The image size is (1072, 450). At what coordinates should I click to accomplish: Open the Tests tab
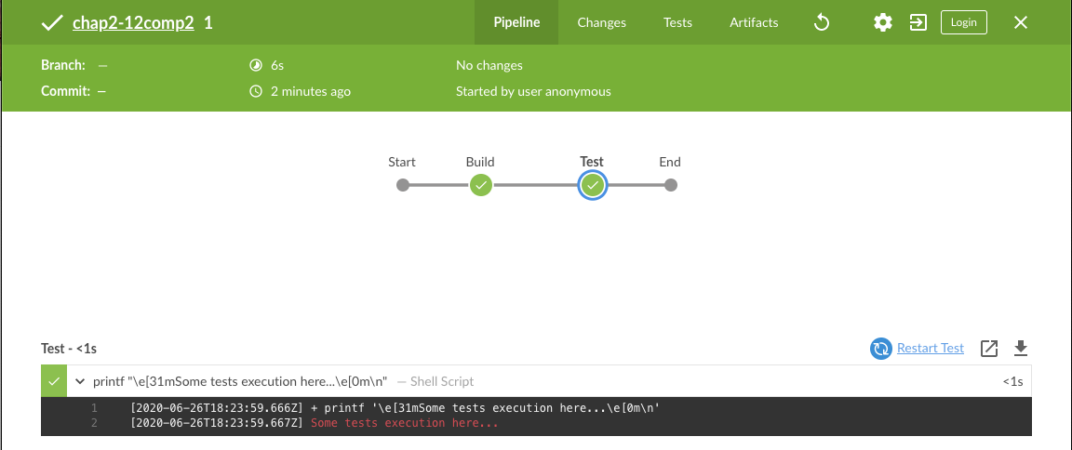coord(677,22)
